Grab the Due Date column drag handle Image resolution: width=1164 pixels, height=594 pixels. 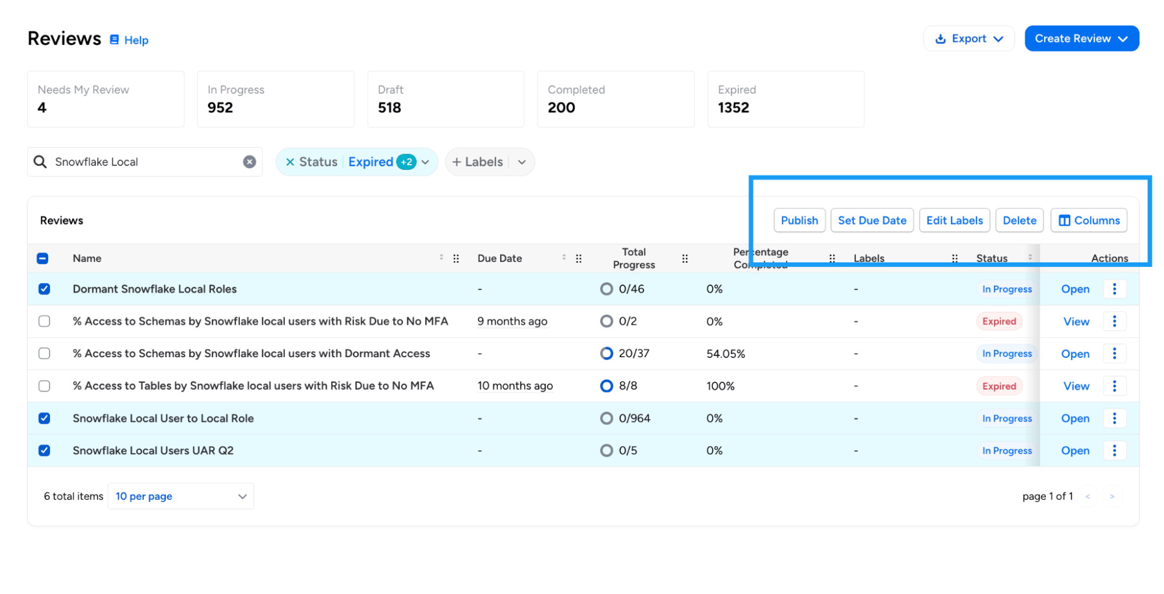pos(578,258)
